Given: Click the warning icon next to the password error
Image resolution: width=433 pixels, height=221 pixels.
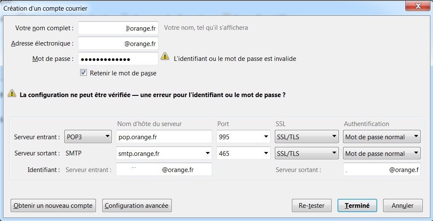Looking at the screenshot, I should [165, 56].
